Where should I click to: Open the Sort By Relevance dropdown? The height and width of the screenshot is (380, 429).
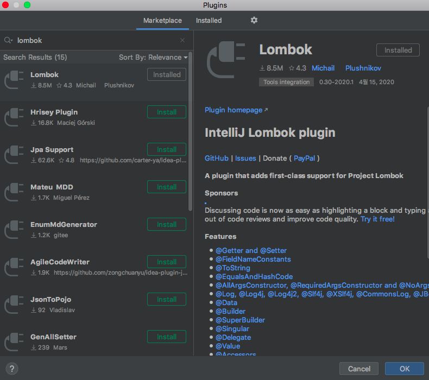(x=153, y=57)
